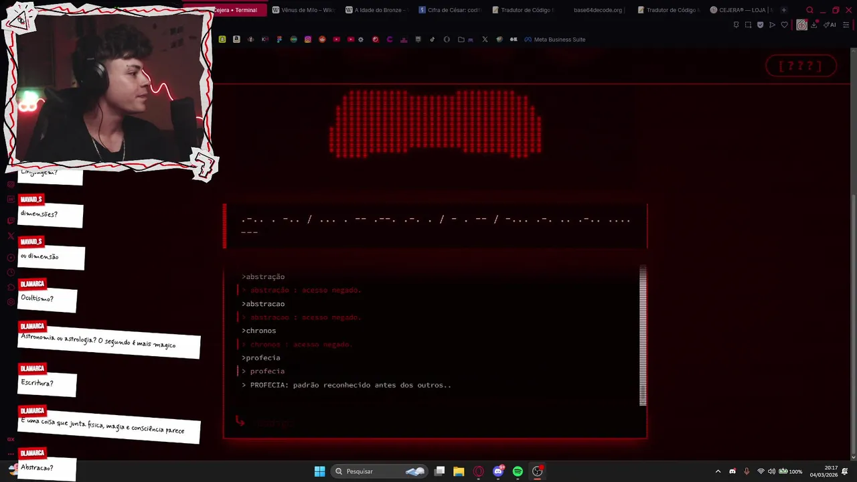Click the pin icon in browser toolbar
Image resolution: width=857 pixels, height=482 pixels.
point(736,25)
